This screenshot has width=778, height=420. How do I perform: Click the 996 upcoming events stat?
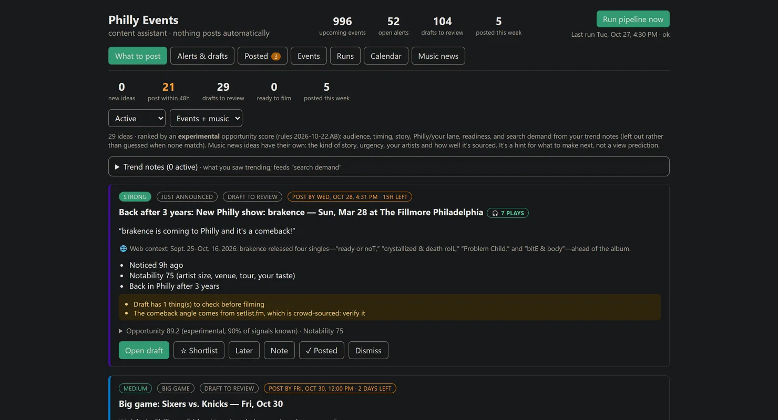point(342,26)
